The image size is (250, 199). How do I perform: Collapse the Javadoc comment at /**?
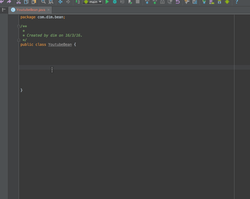[x=19, y=26]
